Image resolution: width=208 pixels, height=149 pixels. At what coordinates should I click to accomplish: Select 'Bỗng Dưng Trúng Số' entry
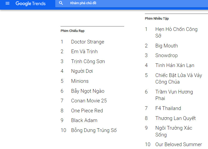[94, 130]
